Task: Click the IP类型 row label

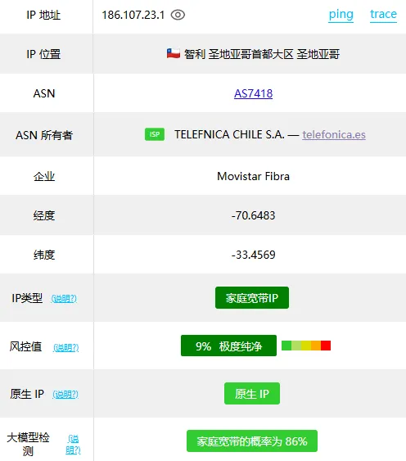Action: 27,298
